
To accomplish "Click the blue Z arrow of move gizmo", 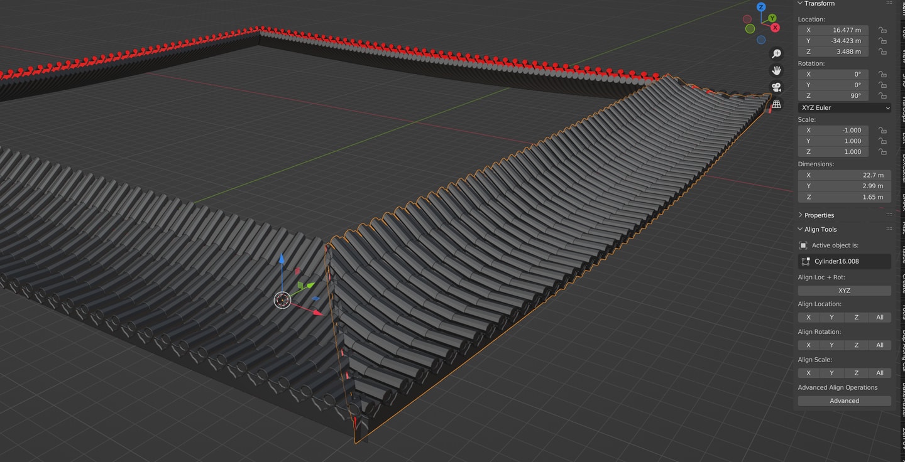I will [282, 259].
